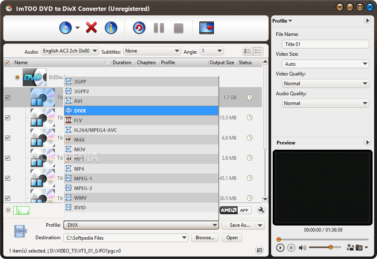Open the snapshot folder icon
This screenshot has height=259, width=377.
(350, 247)
